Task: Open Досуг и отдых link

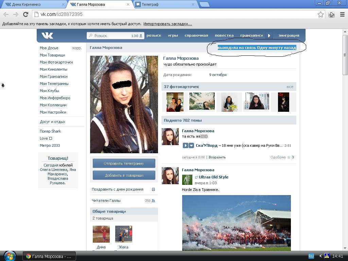Action: [x=53, y=122]
